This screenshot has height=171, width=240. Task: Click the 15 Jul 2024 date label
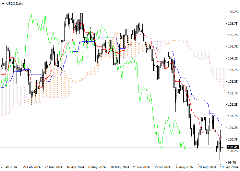163,167
